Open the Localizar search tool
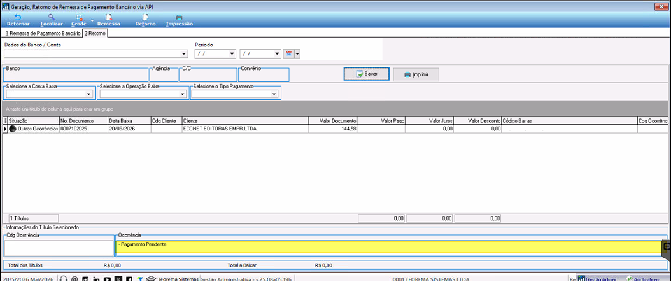671x282 pixels. tap(52, 20)
